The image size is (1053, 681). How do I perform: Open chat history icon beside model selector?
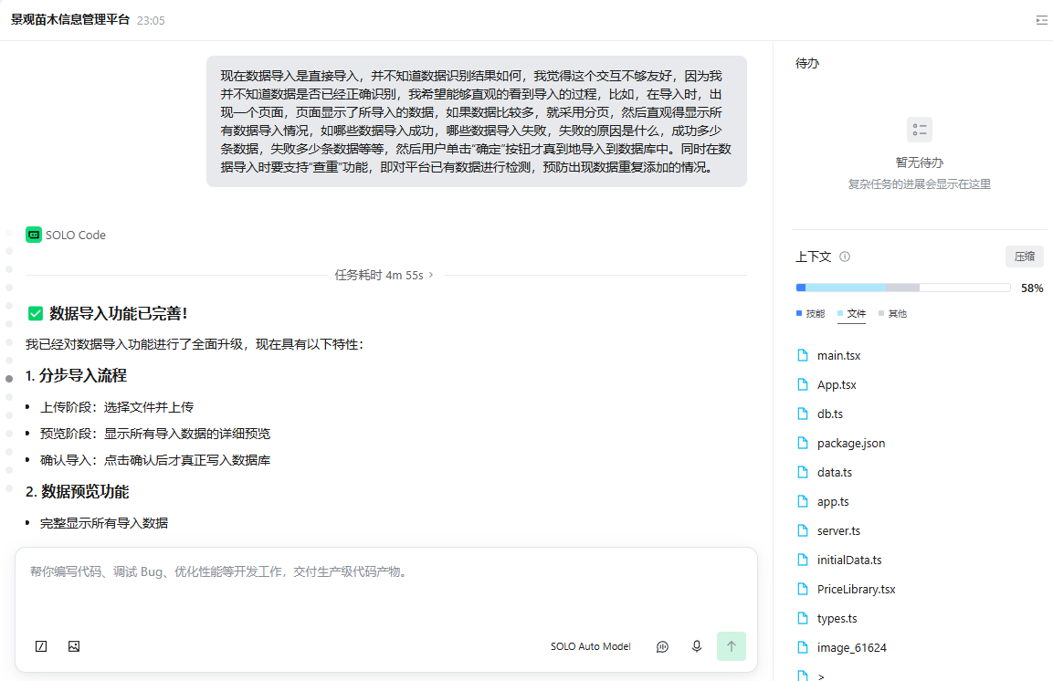(x=662, y=646)
